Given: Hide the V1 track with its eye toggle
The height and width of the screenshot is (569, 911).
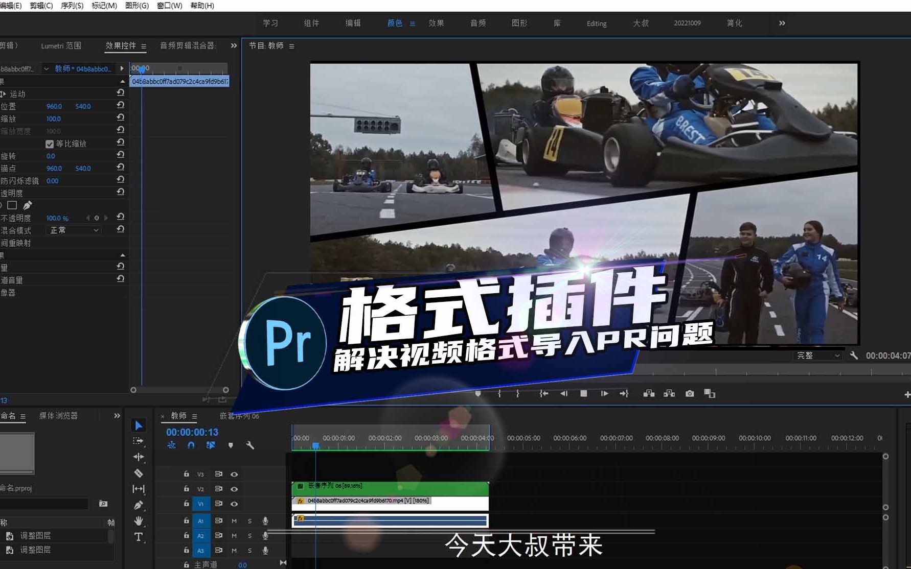Looking at the screenshot, I should (x=235, y=504).
